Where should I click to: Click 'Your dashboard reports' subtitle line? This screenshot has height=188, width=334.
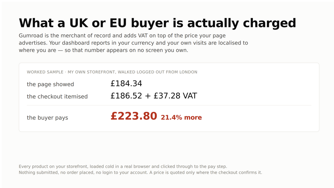pos(133,43)
